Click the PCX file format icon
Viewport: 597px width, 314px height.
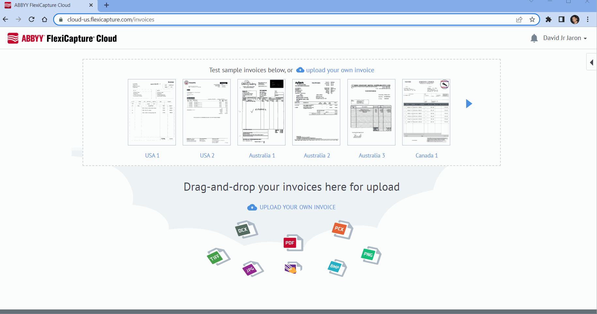[342, 230]
